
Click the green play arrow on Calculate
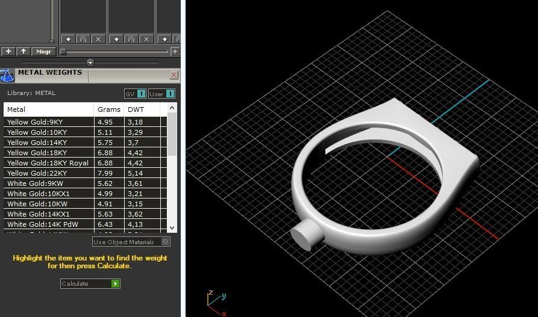point(115,284)
